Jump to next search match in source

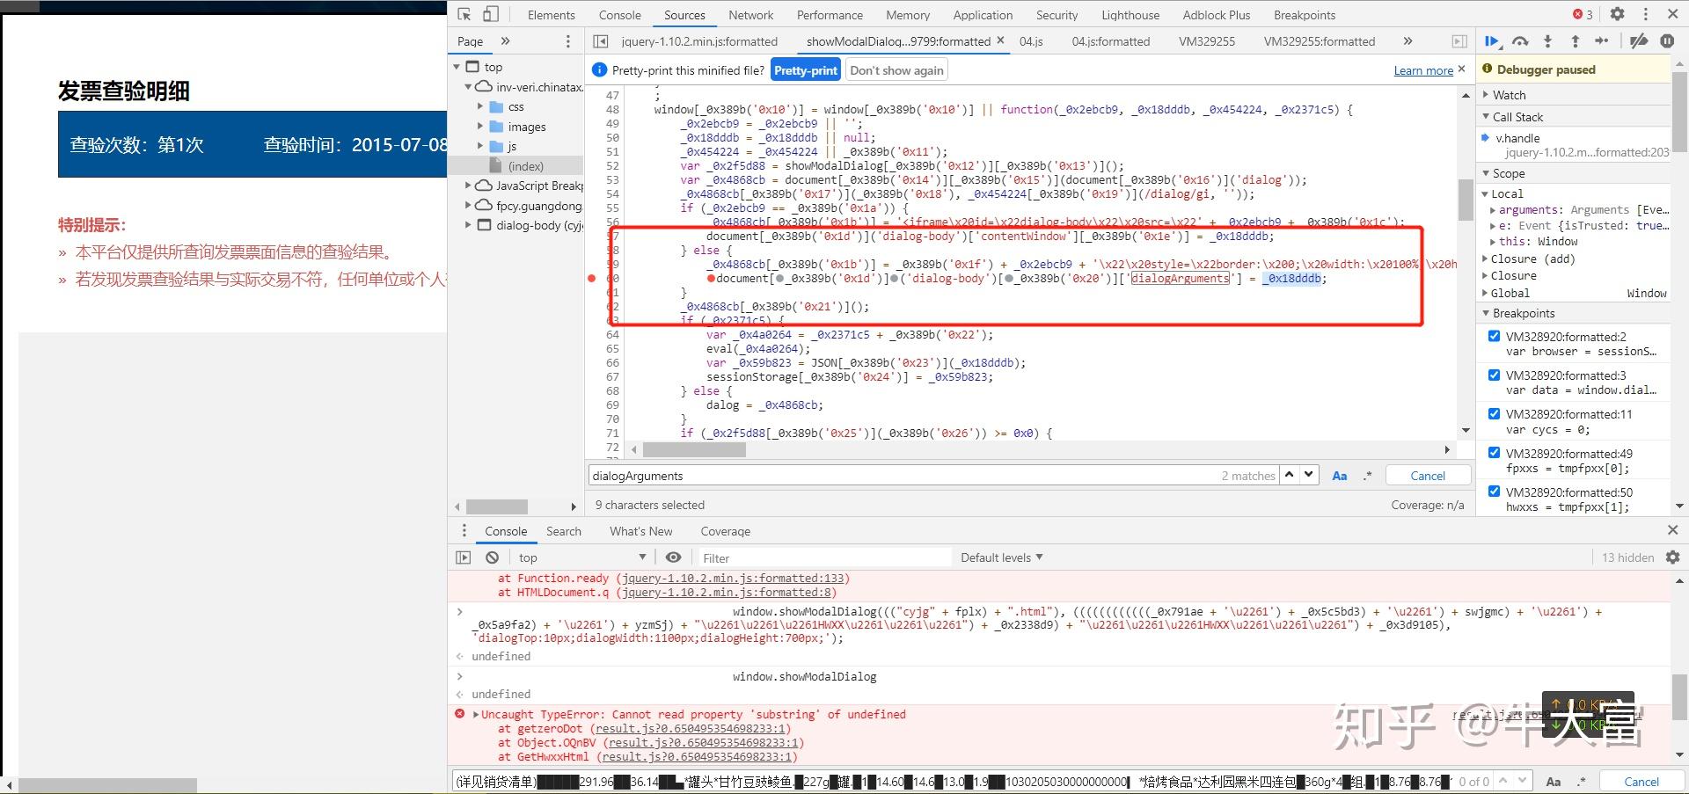[x=1309, y=475]
